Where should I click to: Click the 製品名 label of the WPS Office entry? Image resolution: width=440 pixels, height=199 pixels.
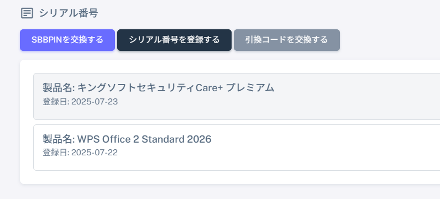[x=59, y=139]
